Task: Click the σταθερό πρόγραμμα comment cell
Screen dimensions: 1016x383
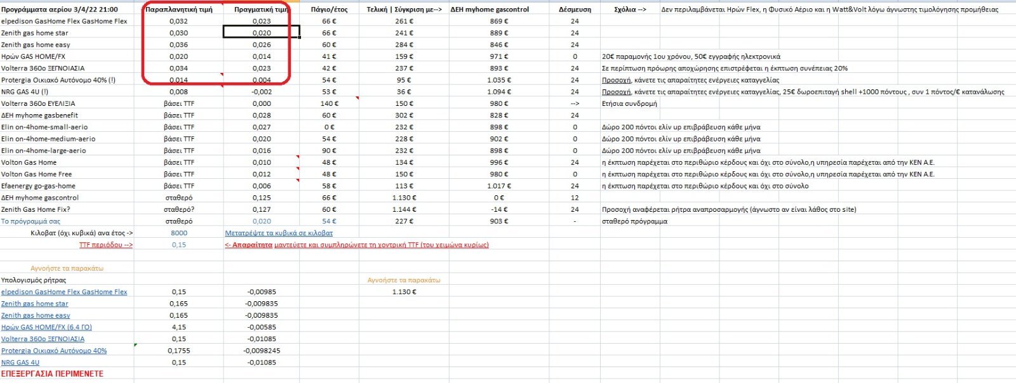Action: click(x=634, y=221)
